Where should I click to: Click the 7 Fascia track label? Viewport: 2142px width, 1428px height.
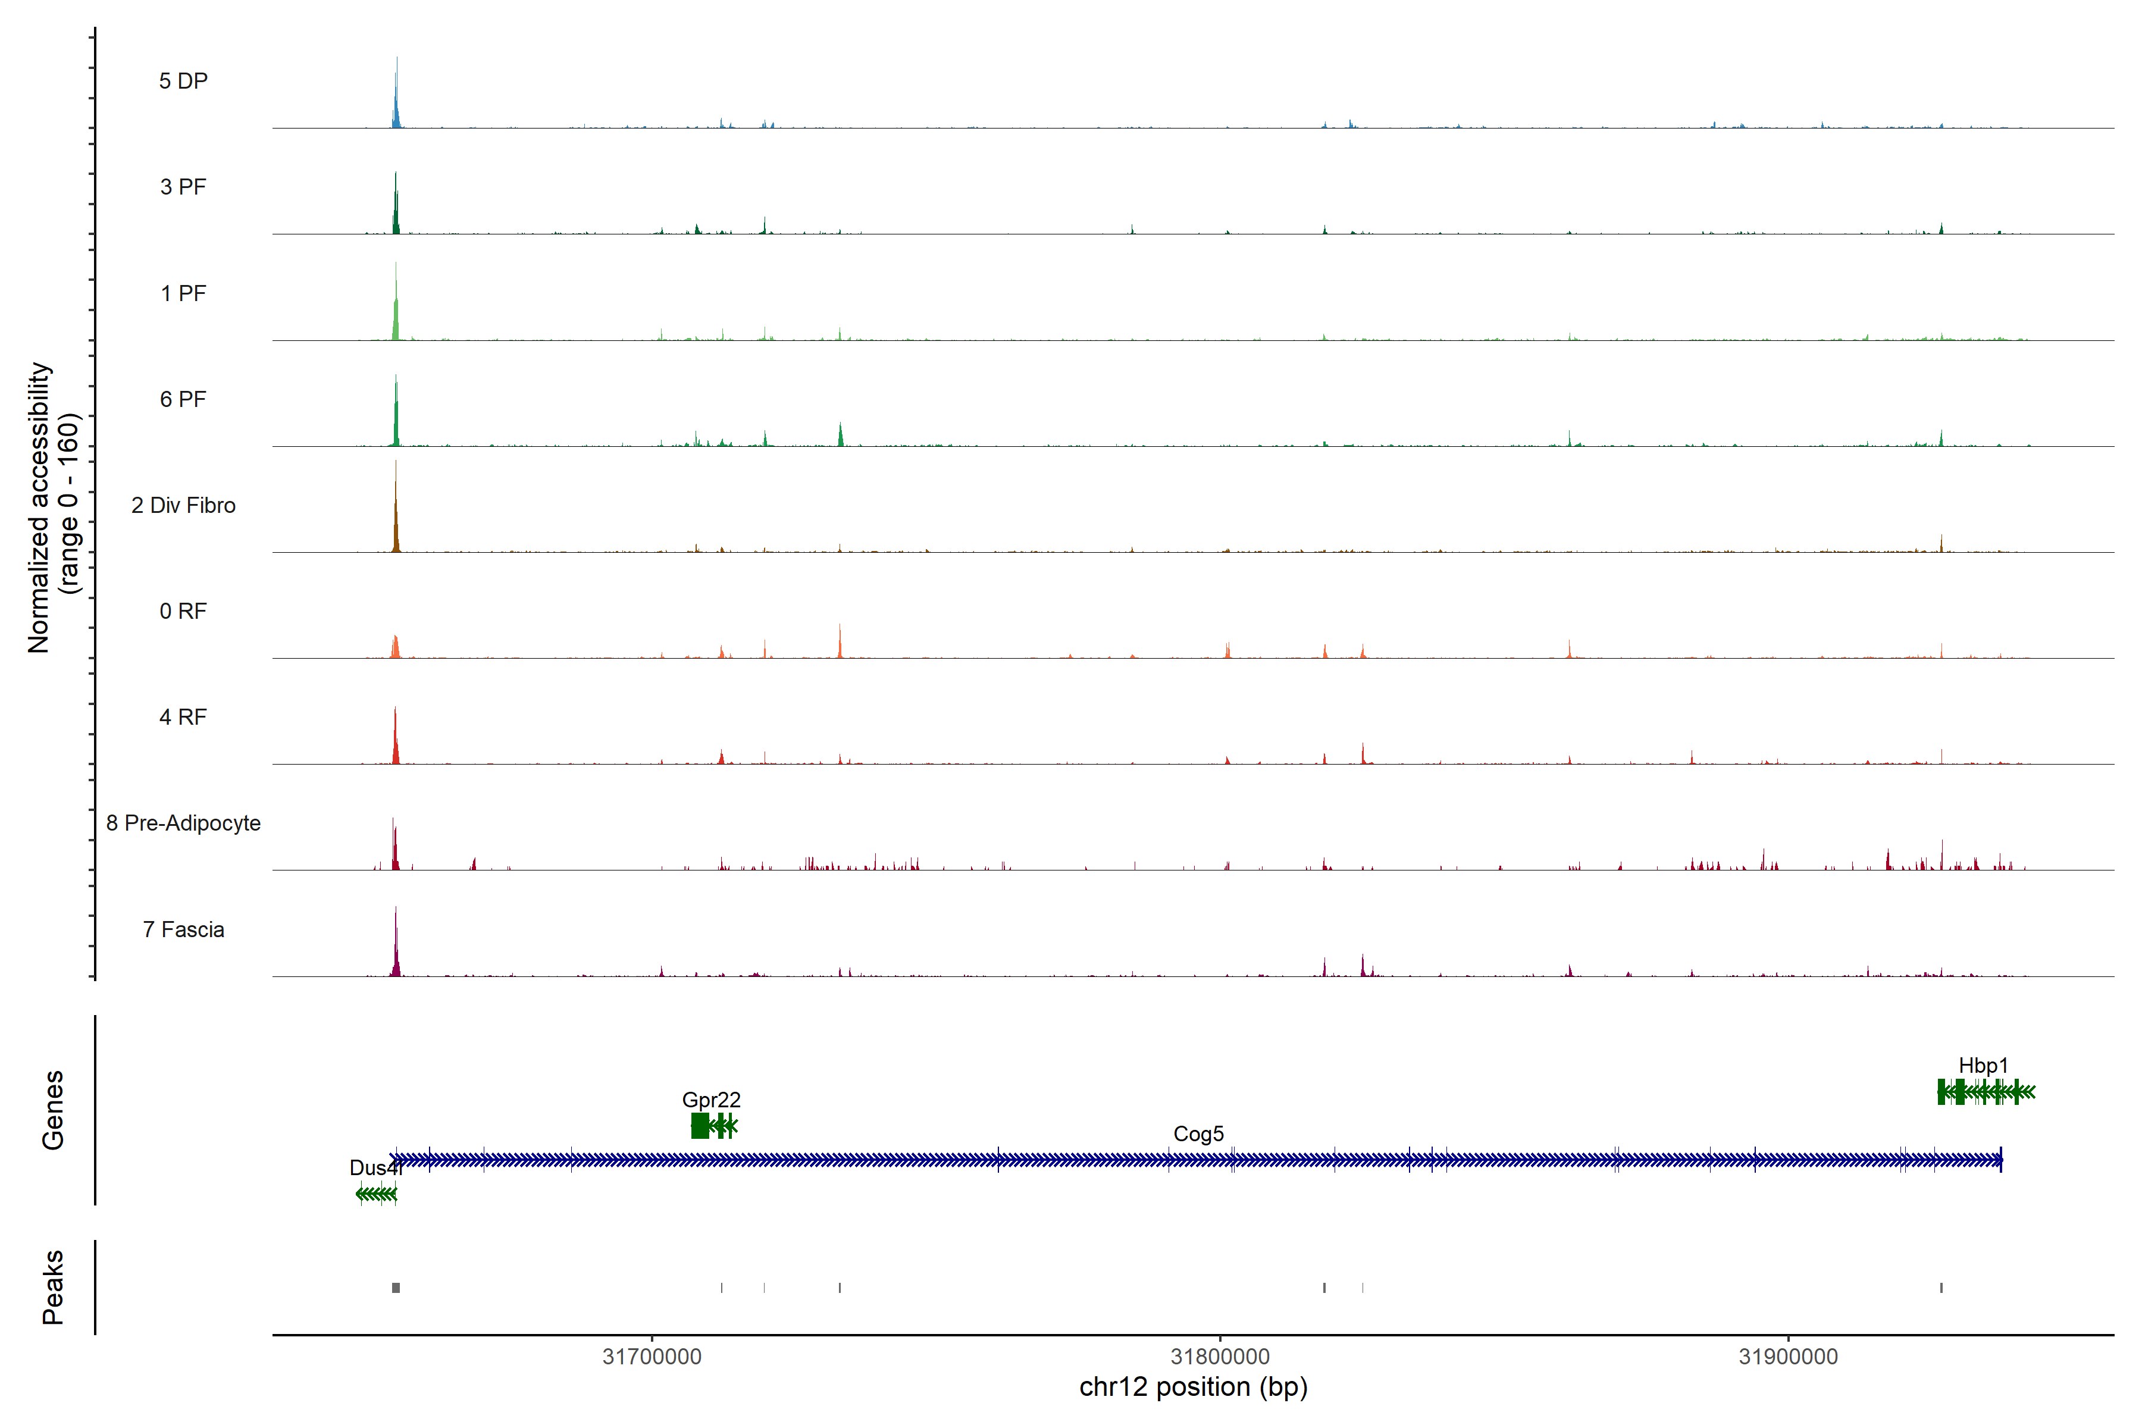183,929
